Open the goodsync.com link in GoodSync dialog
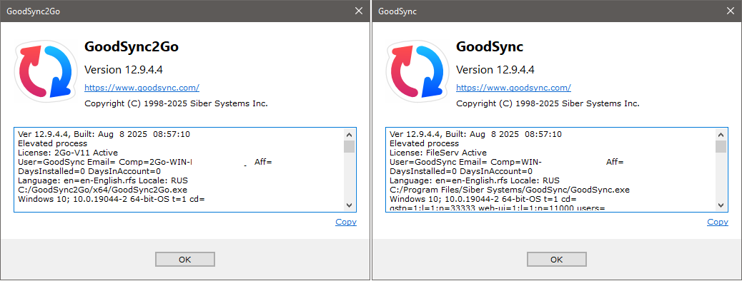Viewport: 742px width, 281px height. [513, 88]
